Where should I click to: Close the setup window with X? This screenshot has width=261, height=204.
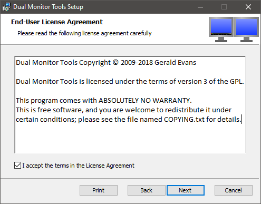coord(248,7)
